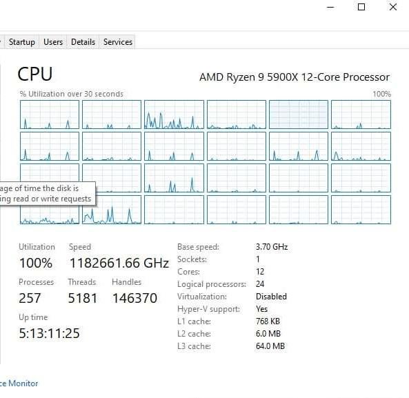Open Resource Monitor link
The height and width of the screenshot is (398, 409).
19,384
